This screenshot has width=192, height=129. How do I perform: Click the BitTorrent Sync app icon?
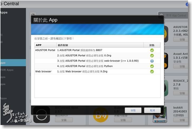pyautogui.click(x=41, y=116)
